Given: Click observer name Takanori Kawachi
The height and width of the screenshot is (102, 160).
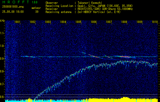Looking at the screenshot, I should tap(90, 3).
